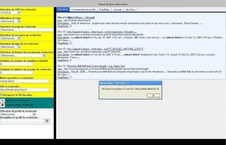Open the RoadMap tab
226x145 pixels.
[104, 9]
